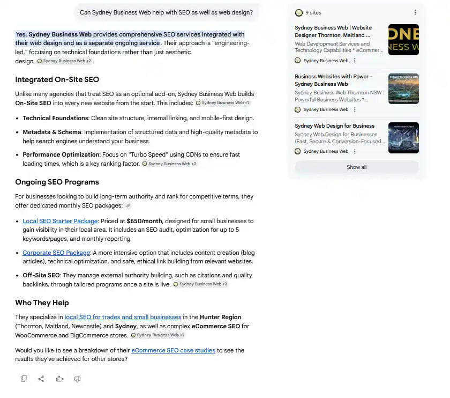Viewport: 450px width, 398px height.
Task: Click the link icon after monthly SEO packages
Action: [x=128, y=205]
